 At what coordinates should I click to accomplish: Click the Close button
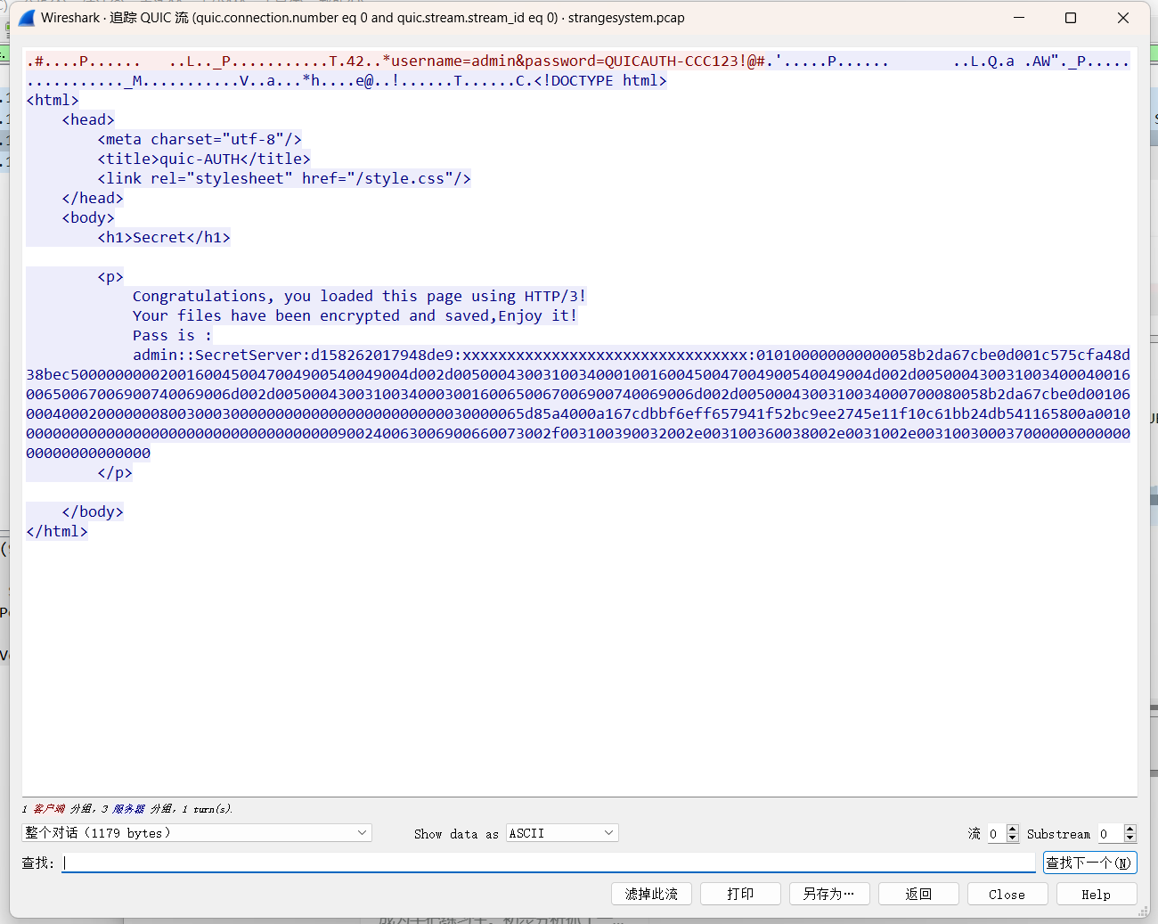(1007, 894)
